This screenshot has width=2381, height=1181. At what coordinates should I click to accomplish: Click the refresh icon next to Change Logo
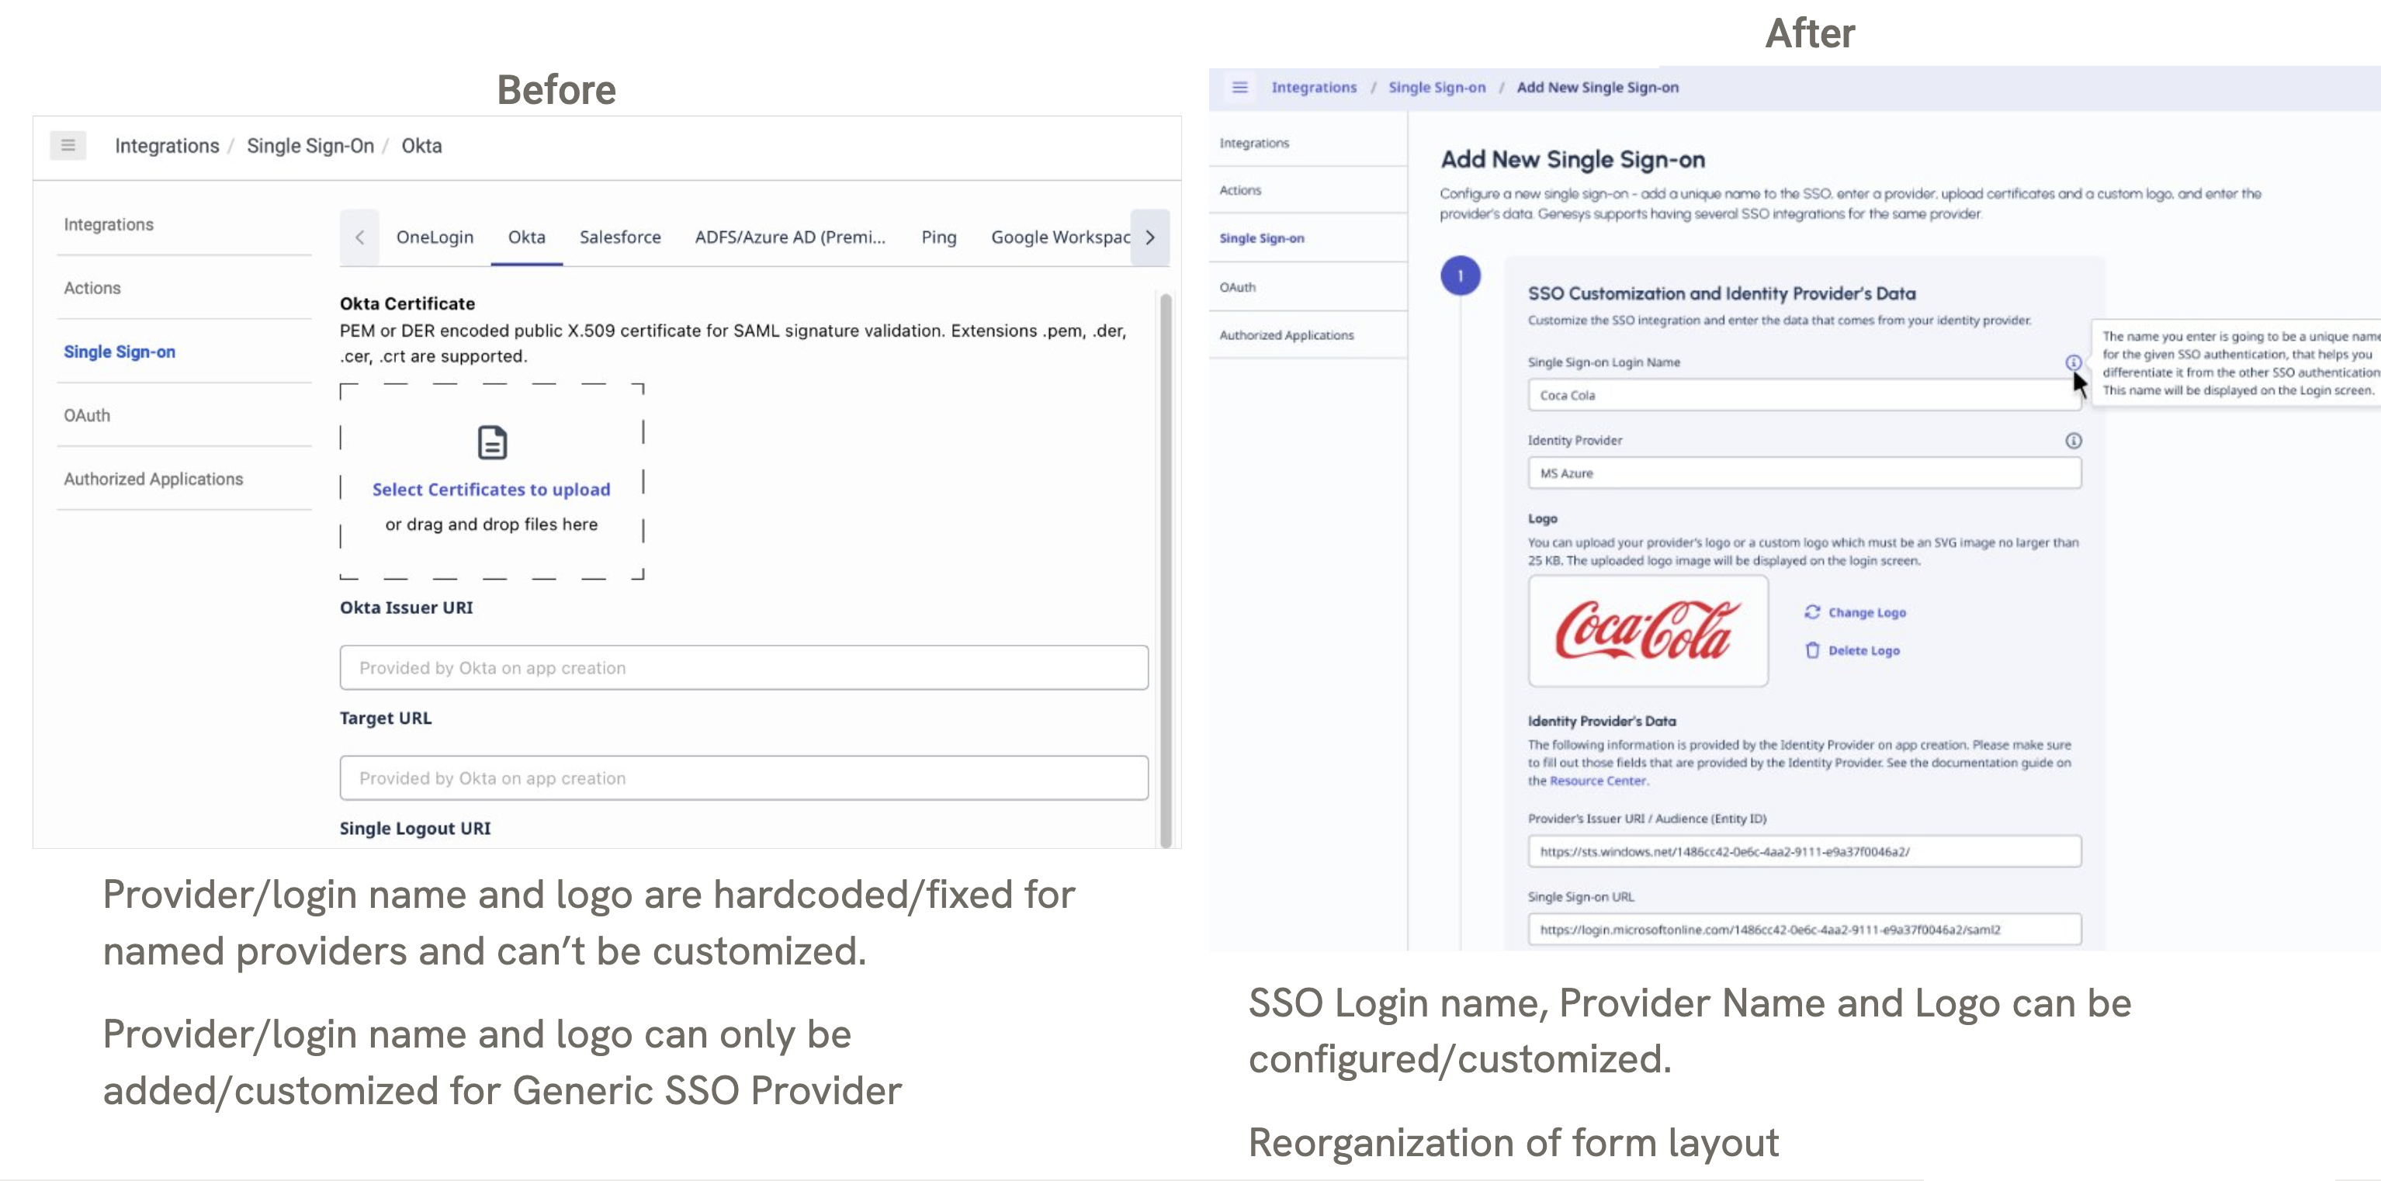tap(1811, 611)
